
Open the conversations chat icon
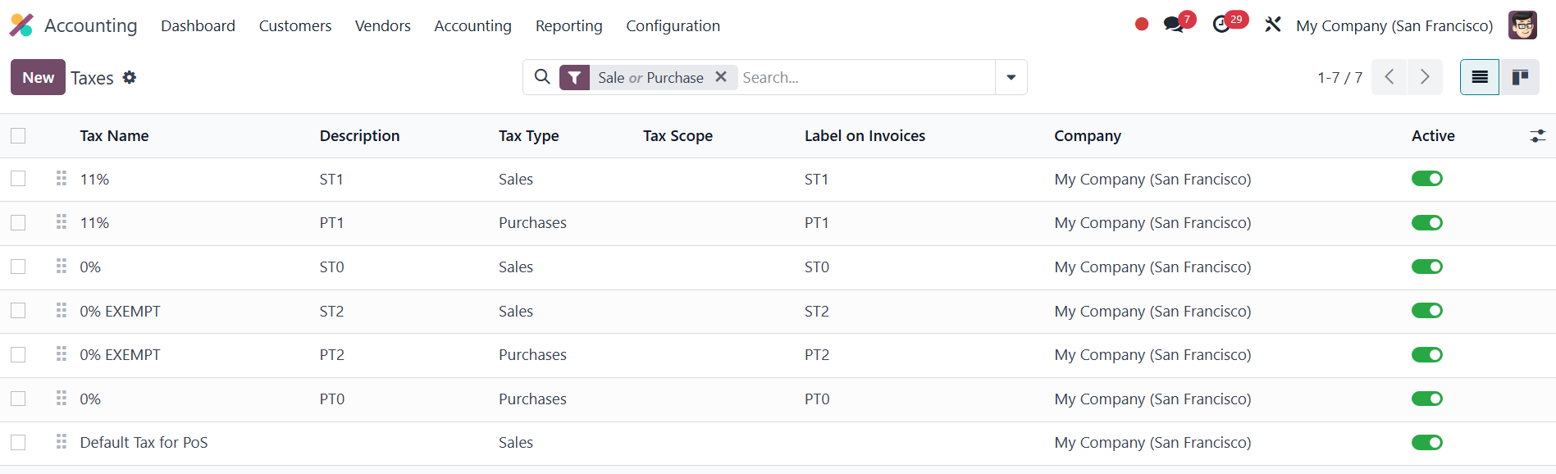(x=1174, y=25)
